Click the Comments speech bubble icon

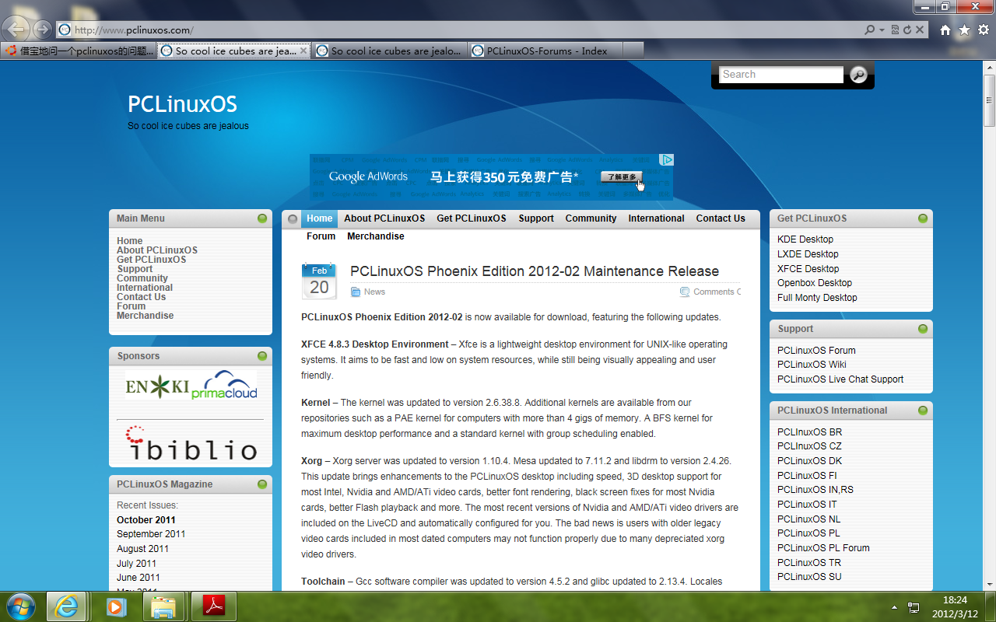[x=684, y=292]
